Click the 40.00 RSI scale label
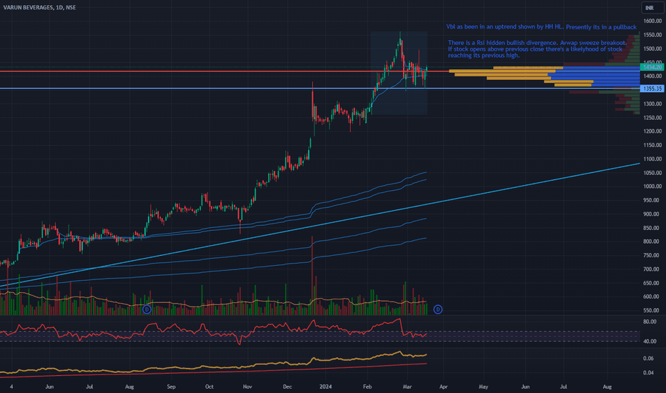 coord(650,341)
